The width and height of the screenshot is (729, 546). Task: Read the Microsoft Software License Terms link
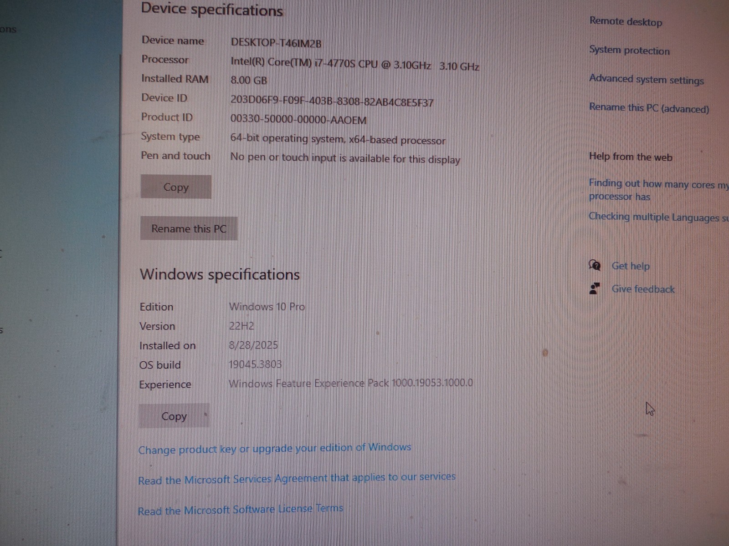click(x=241, y=510)
